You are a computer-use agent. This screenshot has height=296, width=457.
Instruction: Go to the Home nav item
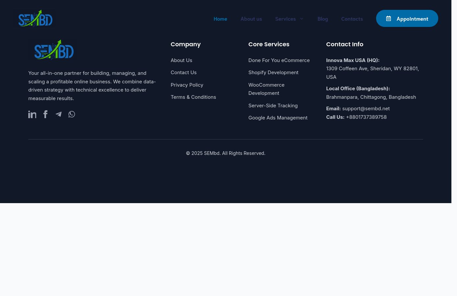220,19
